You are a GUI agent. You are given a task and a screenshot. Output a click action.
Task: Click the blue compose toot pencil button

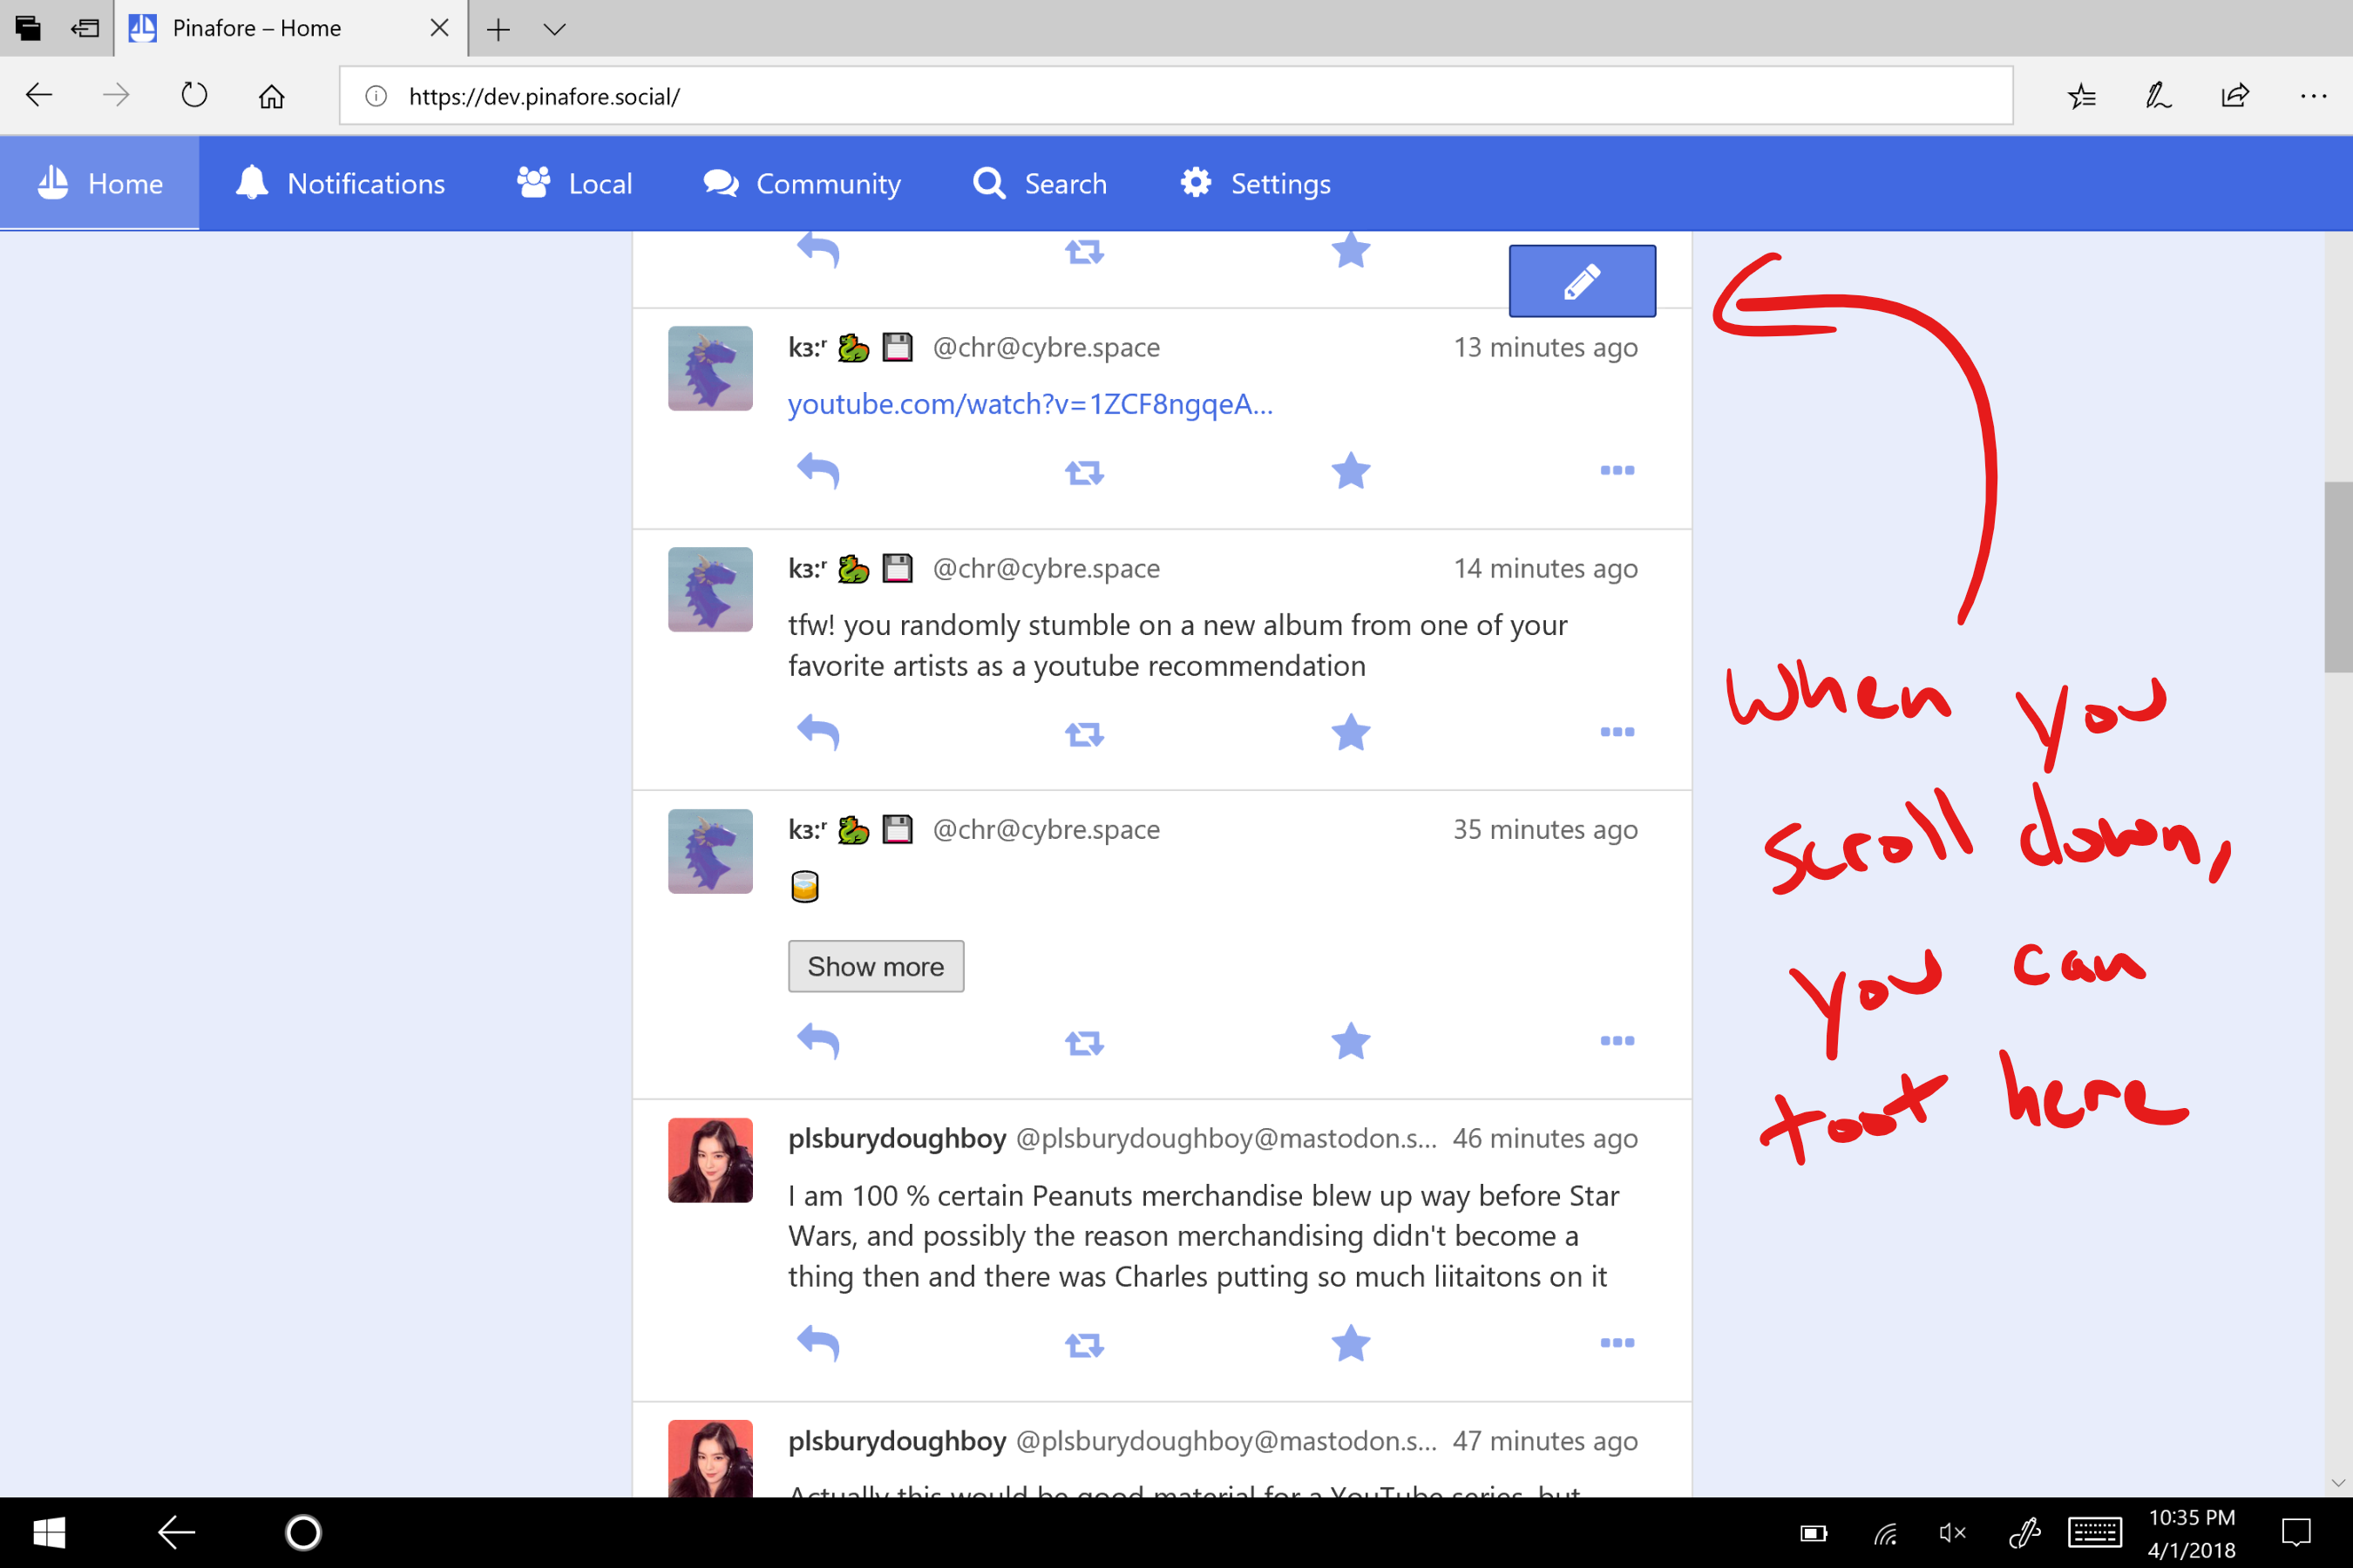click(1582, 281)
